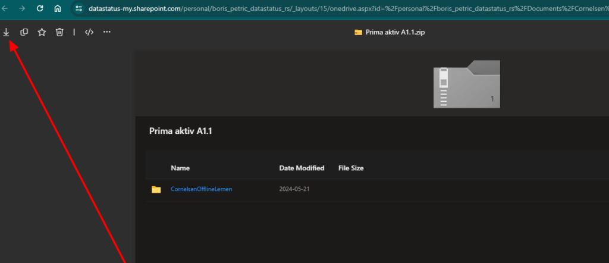Click the File Size column header
The image size is (609, 263).
pyautogui.click(x=351, y=168)
